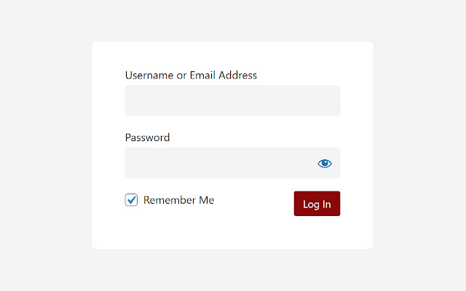Submit the form with the dark red button
Viewport: 466px width, 291px height.
pos(317,204)
